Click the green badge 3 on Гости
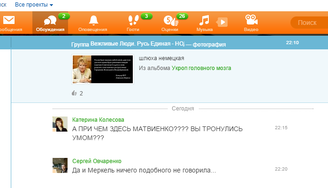This screenshot has height=188, width=328. 146,16
